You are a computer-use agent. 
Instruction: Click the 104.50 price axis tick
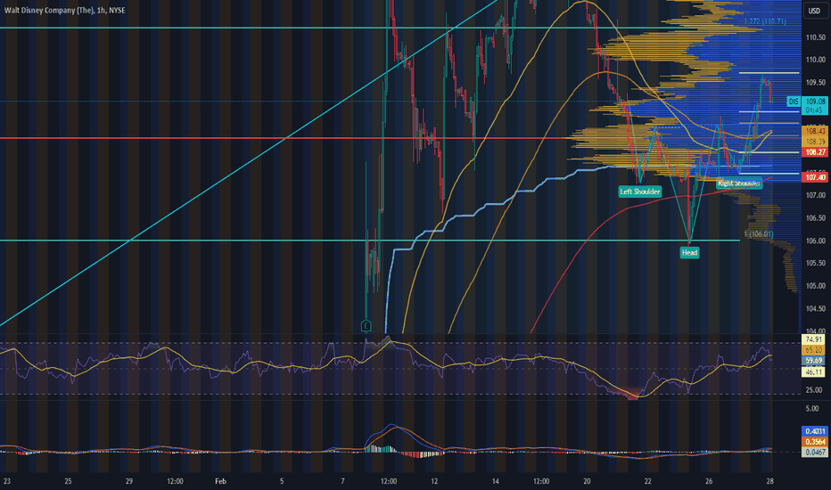815,309
